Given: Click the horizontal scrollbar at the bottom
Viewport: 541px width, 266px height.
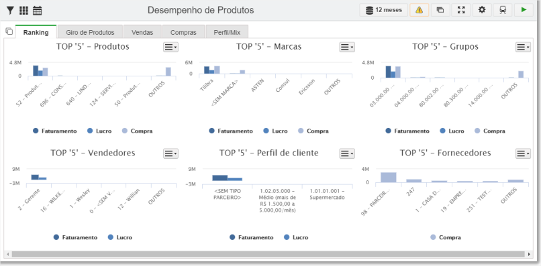Looking at the screenshot, I should click(268, 254).
